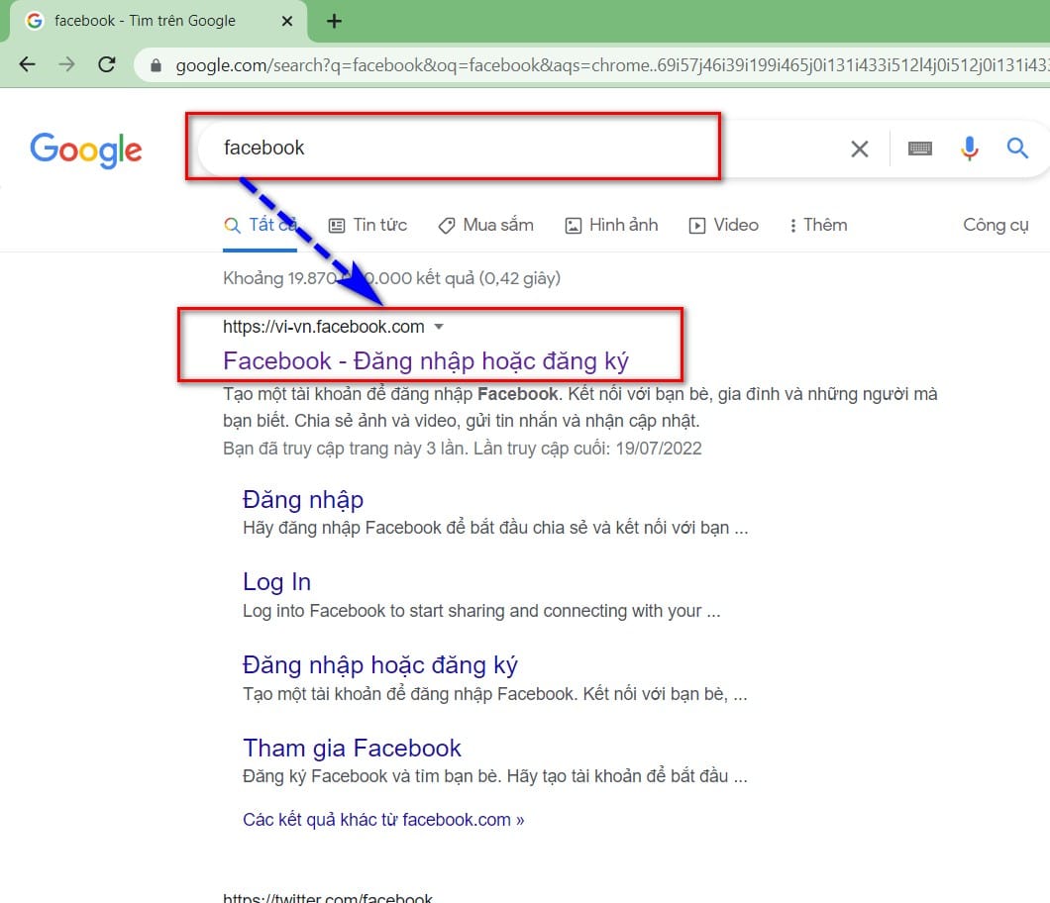This screenshot has height=903, width=1050.
Task: Switch to Tin tức tab
Action: [367, 225]
